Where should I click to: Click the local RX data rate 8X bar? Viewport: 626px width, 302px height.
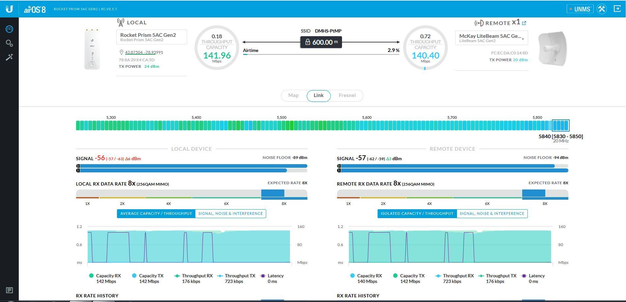pyautogui.click(x=191, y=194)
